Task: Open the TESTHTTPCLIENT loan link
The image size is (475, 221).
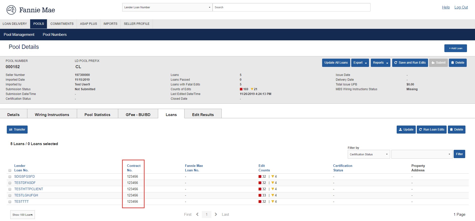Action: (29, 189)
